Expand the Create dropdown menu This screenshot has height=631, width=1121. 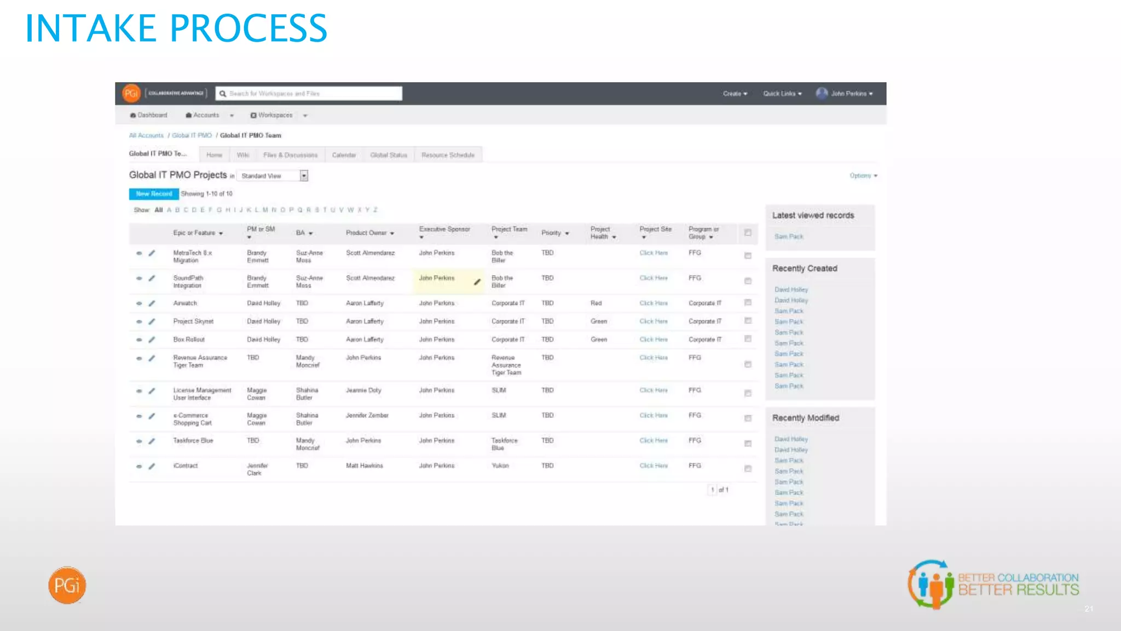735,94
